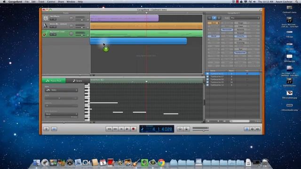
Task: Toggle the Tambourine keyword button
Action: pyautogui.click(x=240, y=53)
